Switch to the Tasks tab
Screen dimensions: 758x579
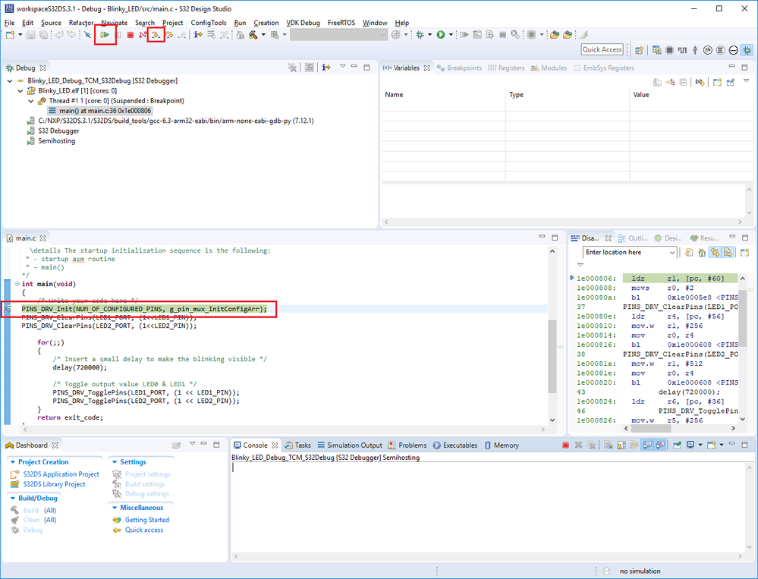[x=297, y=445]
